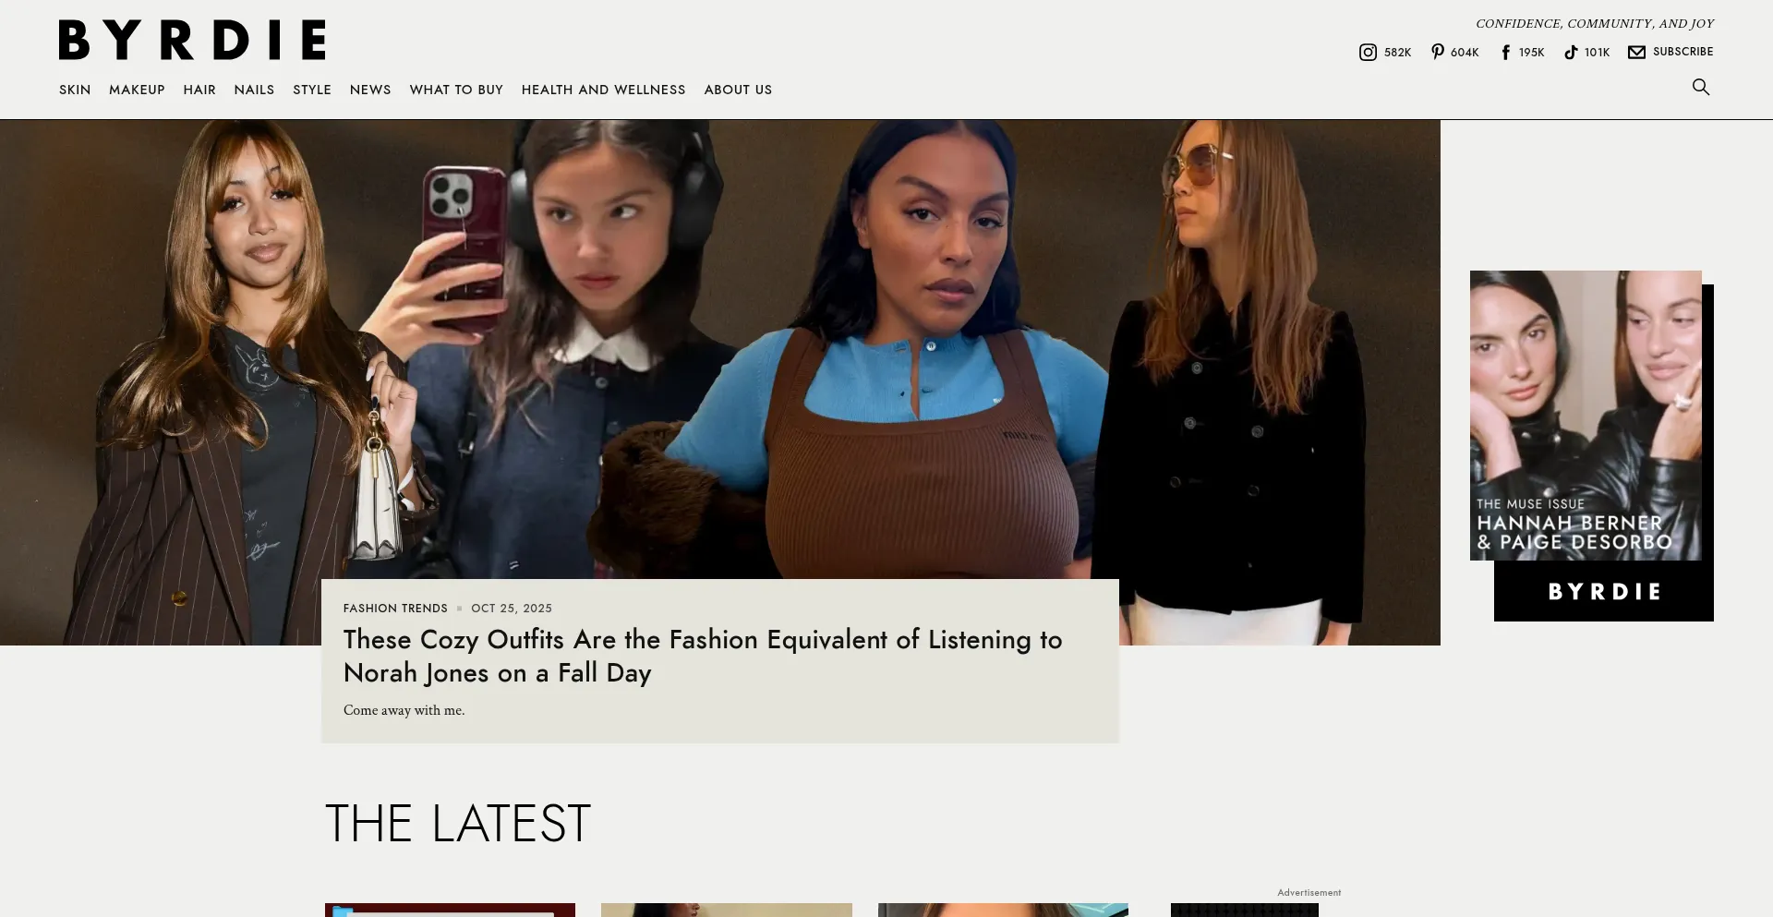Expand the Nails menu section
The image size is (1773, 917).
254,90
